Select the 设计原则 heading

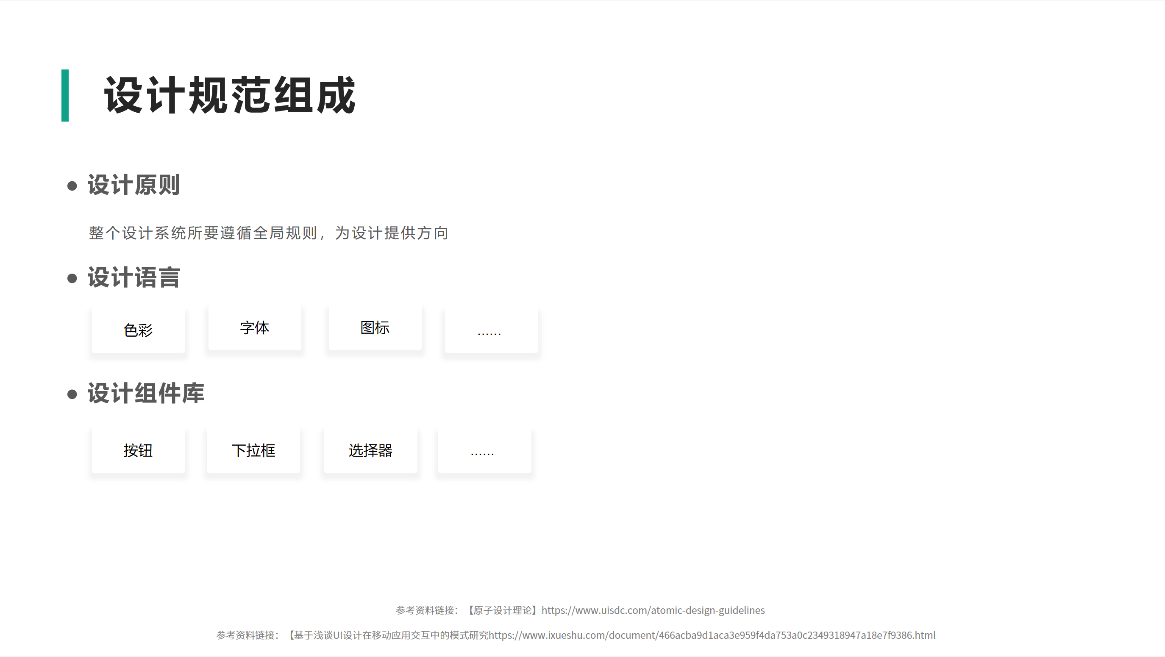pyautogui.click(x=134, y=185)
